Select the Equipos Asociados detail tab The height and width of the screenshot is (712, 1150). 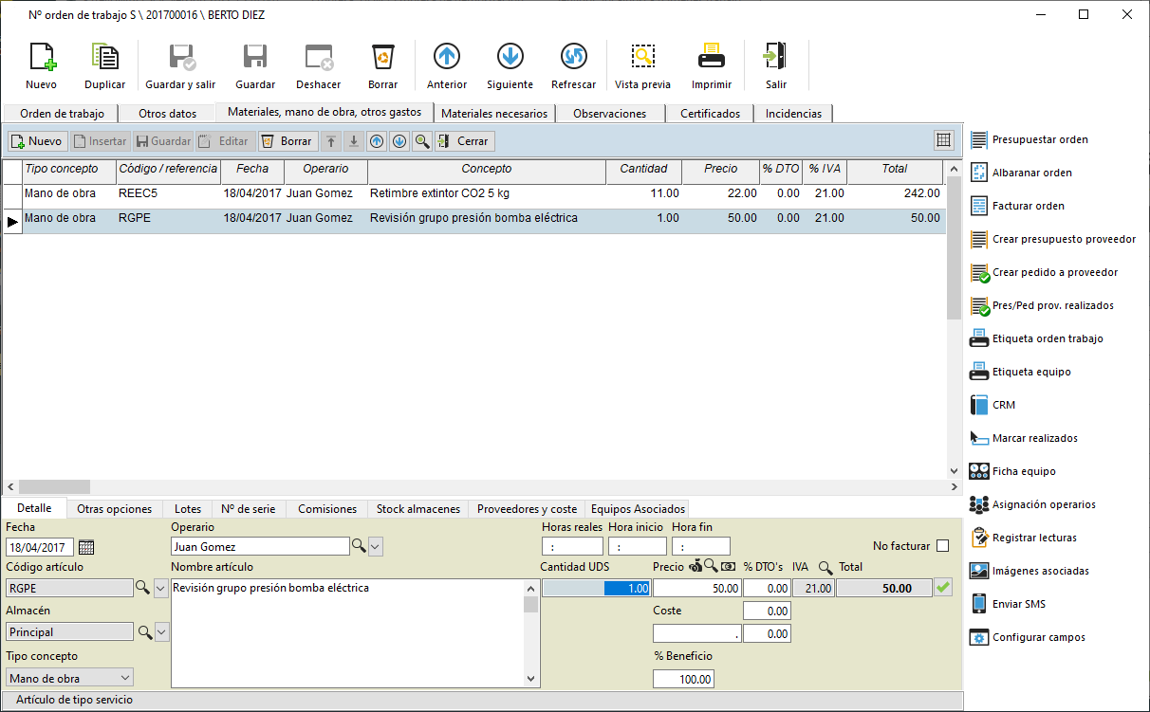(636, 509)
